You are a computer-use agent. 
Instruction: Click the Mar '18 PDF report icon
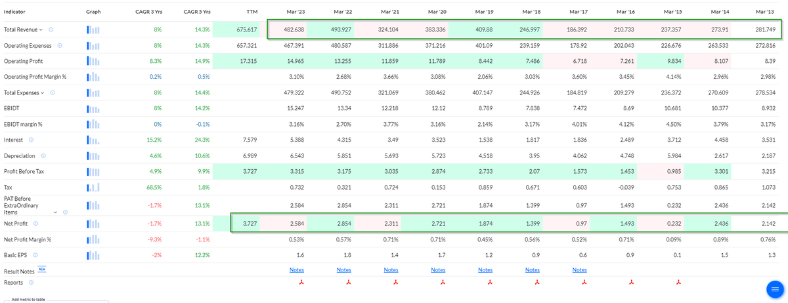point(537,283)
